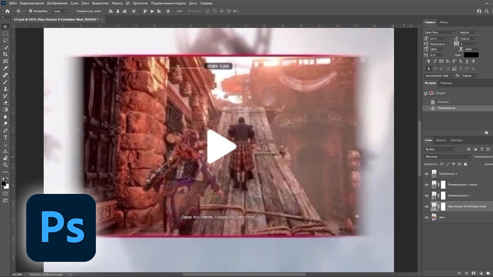The height and width of the screenshot is (277, 493).
Task: Hide the Прямоугольник 1 копия layer
Action: 426,185
